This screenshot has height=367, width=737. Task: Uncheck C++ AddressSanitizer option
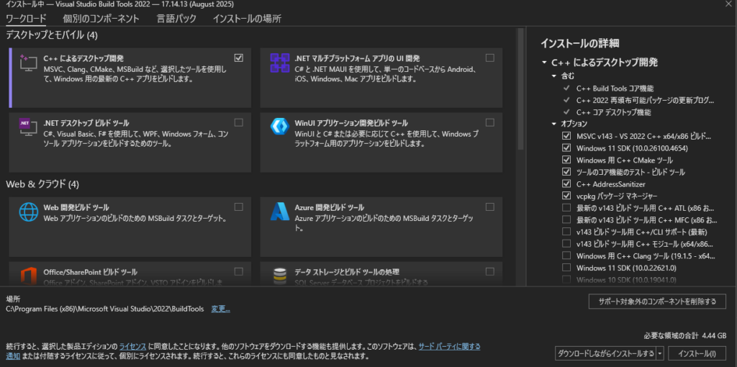click(x=566, y=183)
